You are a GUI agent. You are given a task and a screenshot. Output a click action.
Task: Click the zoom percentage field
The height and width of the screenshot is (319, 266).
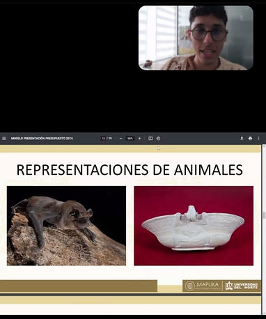pyautogui.click(x=130, y=139)
